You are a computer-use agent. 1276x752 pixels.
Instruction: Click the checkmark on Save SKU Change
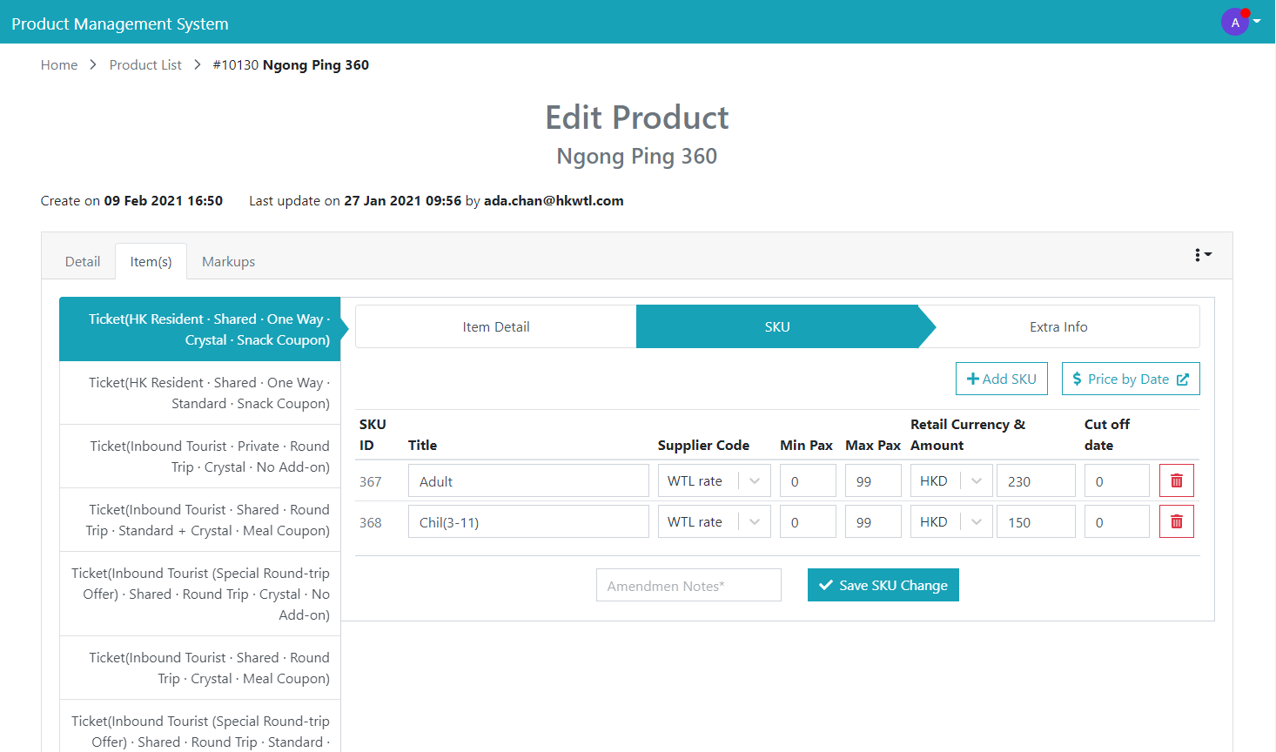826,585
